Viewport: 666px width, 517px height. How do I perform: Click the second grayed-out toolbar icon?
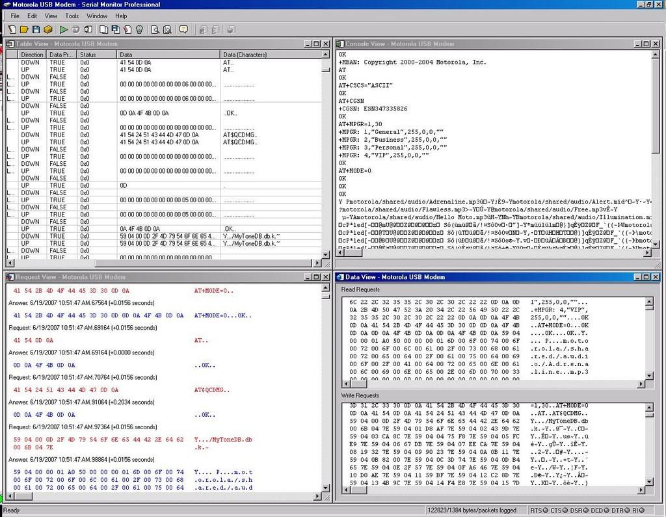click(215, 29)
